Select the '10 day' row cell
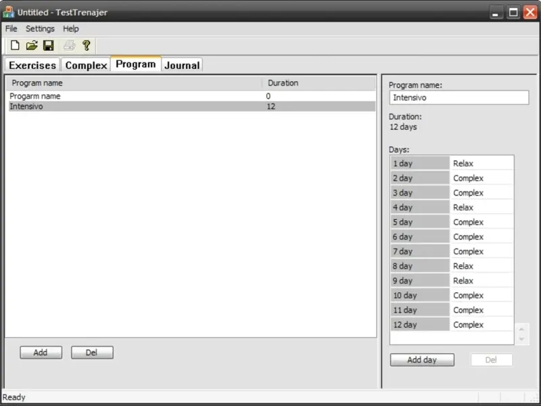Screen dimensions: 541x406 [420, 296]
